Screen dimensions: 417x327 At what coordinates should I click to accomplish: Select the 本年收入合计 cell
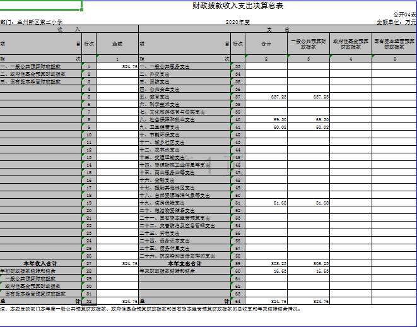point(40,263)
